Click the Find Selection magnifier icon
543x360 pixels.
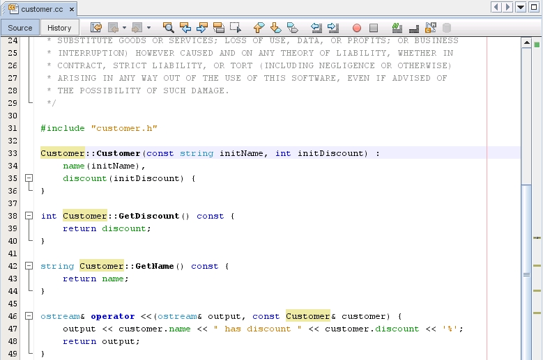tap(168, 28)
